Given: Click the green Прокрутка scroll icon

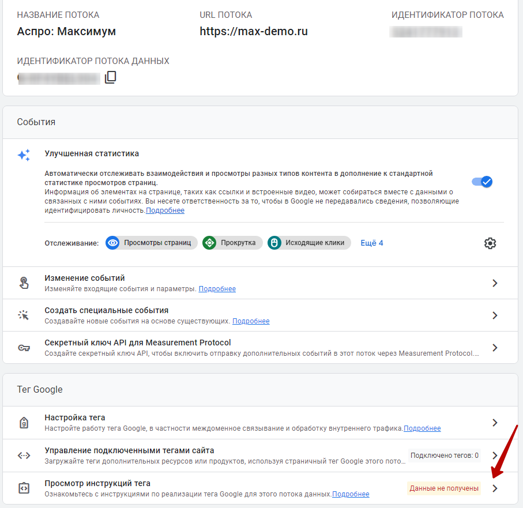Looking at the screenshot, I should coord(209,243).
